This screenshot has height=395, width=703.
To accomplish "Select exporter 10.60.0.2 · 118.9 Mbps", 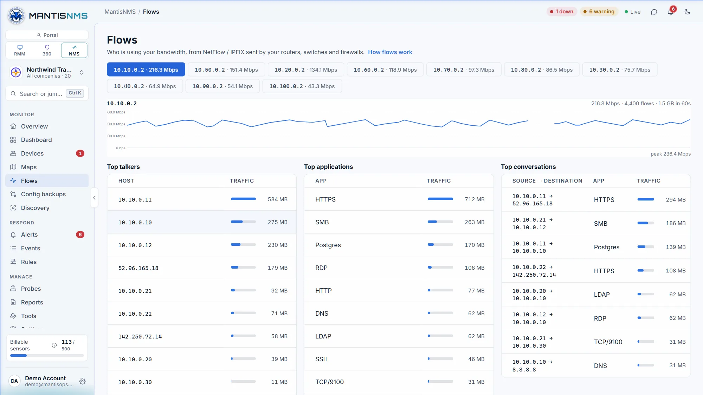I will pyautogui.click(x=385, y=70).
